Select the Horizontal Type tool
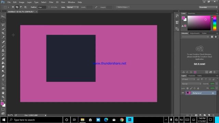 point(3,80)
